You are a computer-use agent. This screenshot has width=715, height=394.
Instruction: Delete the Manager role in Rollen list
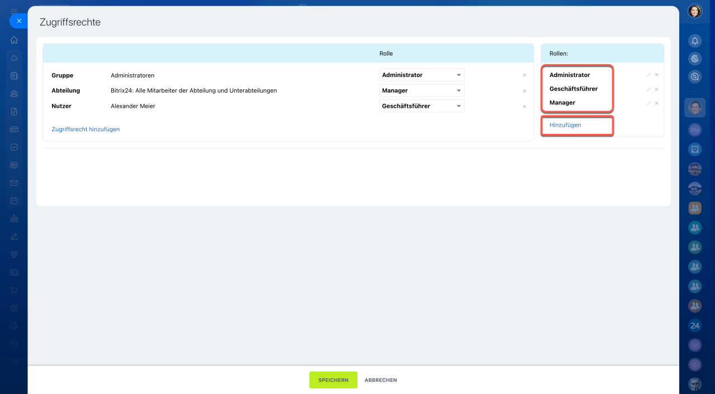point(656,103)
